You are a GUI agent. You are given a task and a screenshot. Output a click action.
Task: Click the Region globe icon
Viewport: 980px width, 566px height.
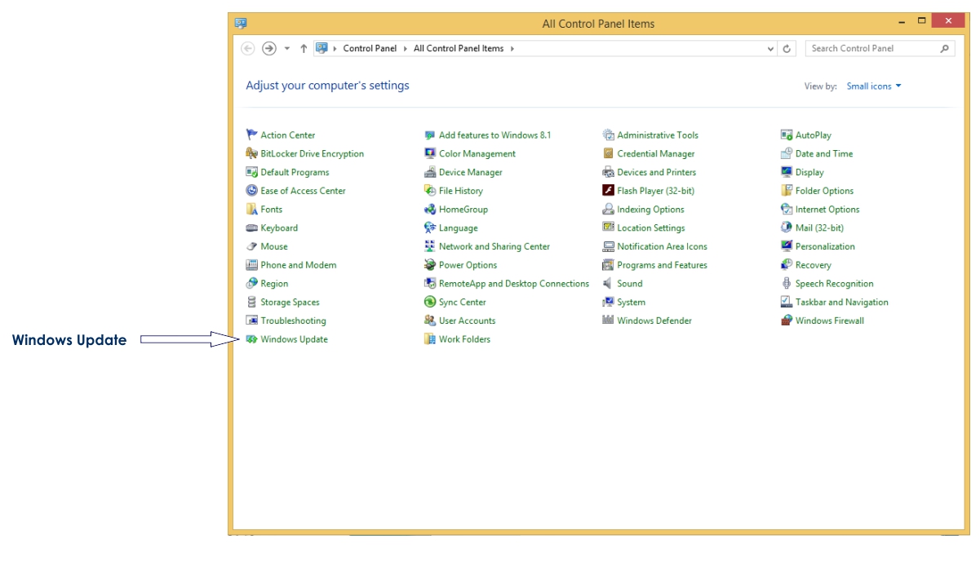coord(252,284)
